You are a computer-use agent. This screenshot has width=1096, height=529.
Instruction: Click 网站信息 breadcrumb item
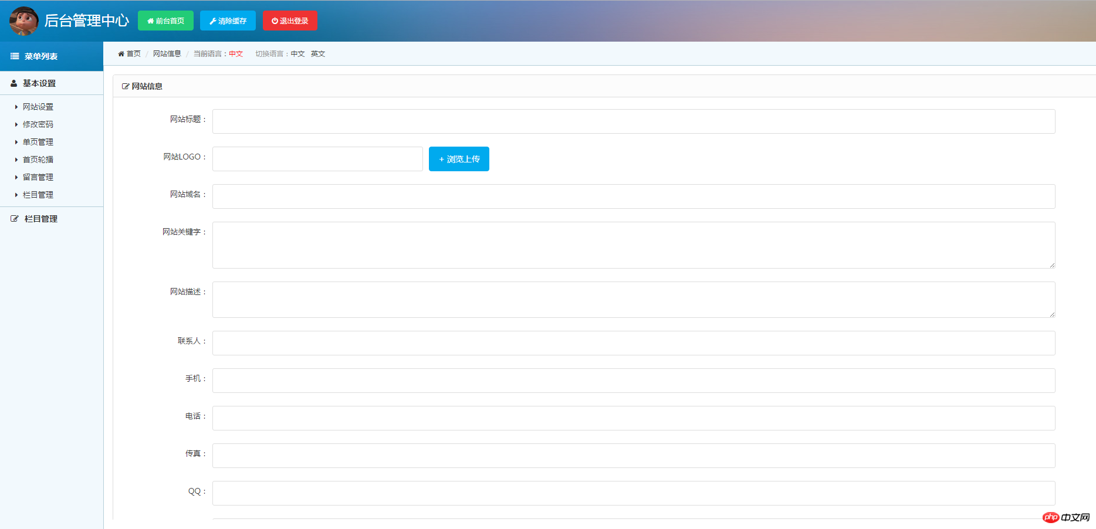click(x=167, y=53)
